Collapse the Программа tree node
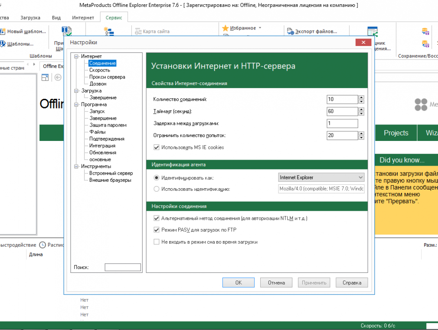This screenshot has width=438, height=330. (76, 105)
